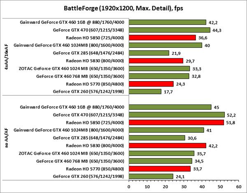Screen dimensions: 247x193
Task: Click the BattleForge chart title
Action: (123, 8)
